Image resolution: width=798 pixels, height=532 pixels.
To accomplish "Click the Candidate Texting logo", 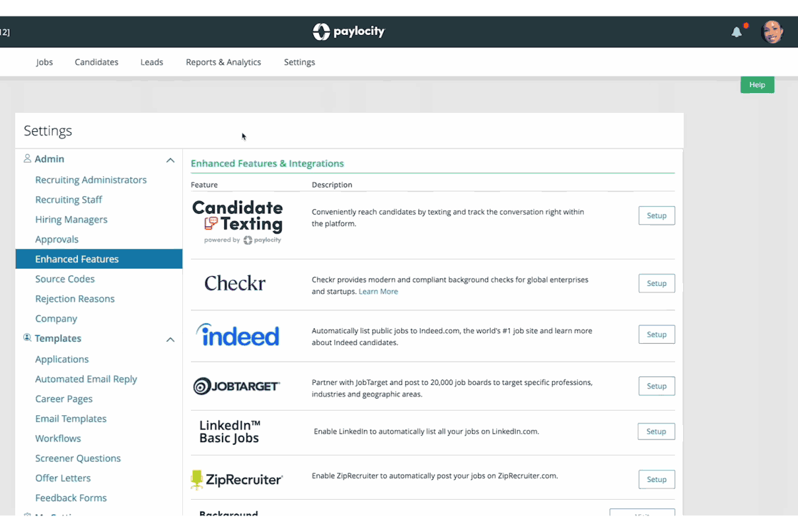I will pos(238,222).
